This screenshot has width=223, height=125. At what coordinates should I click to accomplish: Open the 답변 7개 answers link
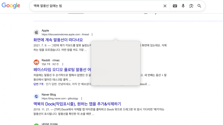tap(38, 84)
